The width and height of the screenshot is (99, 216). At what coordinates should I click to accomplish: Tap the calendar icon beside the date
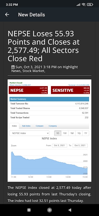13,67
